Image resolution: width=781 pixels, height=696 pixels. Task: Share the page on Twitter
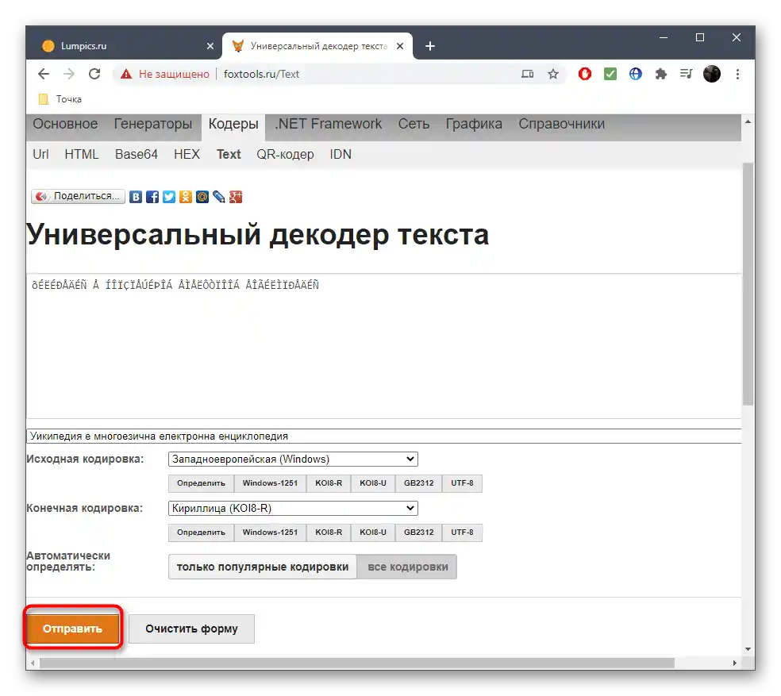point(169,197)
